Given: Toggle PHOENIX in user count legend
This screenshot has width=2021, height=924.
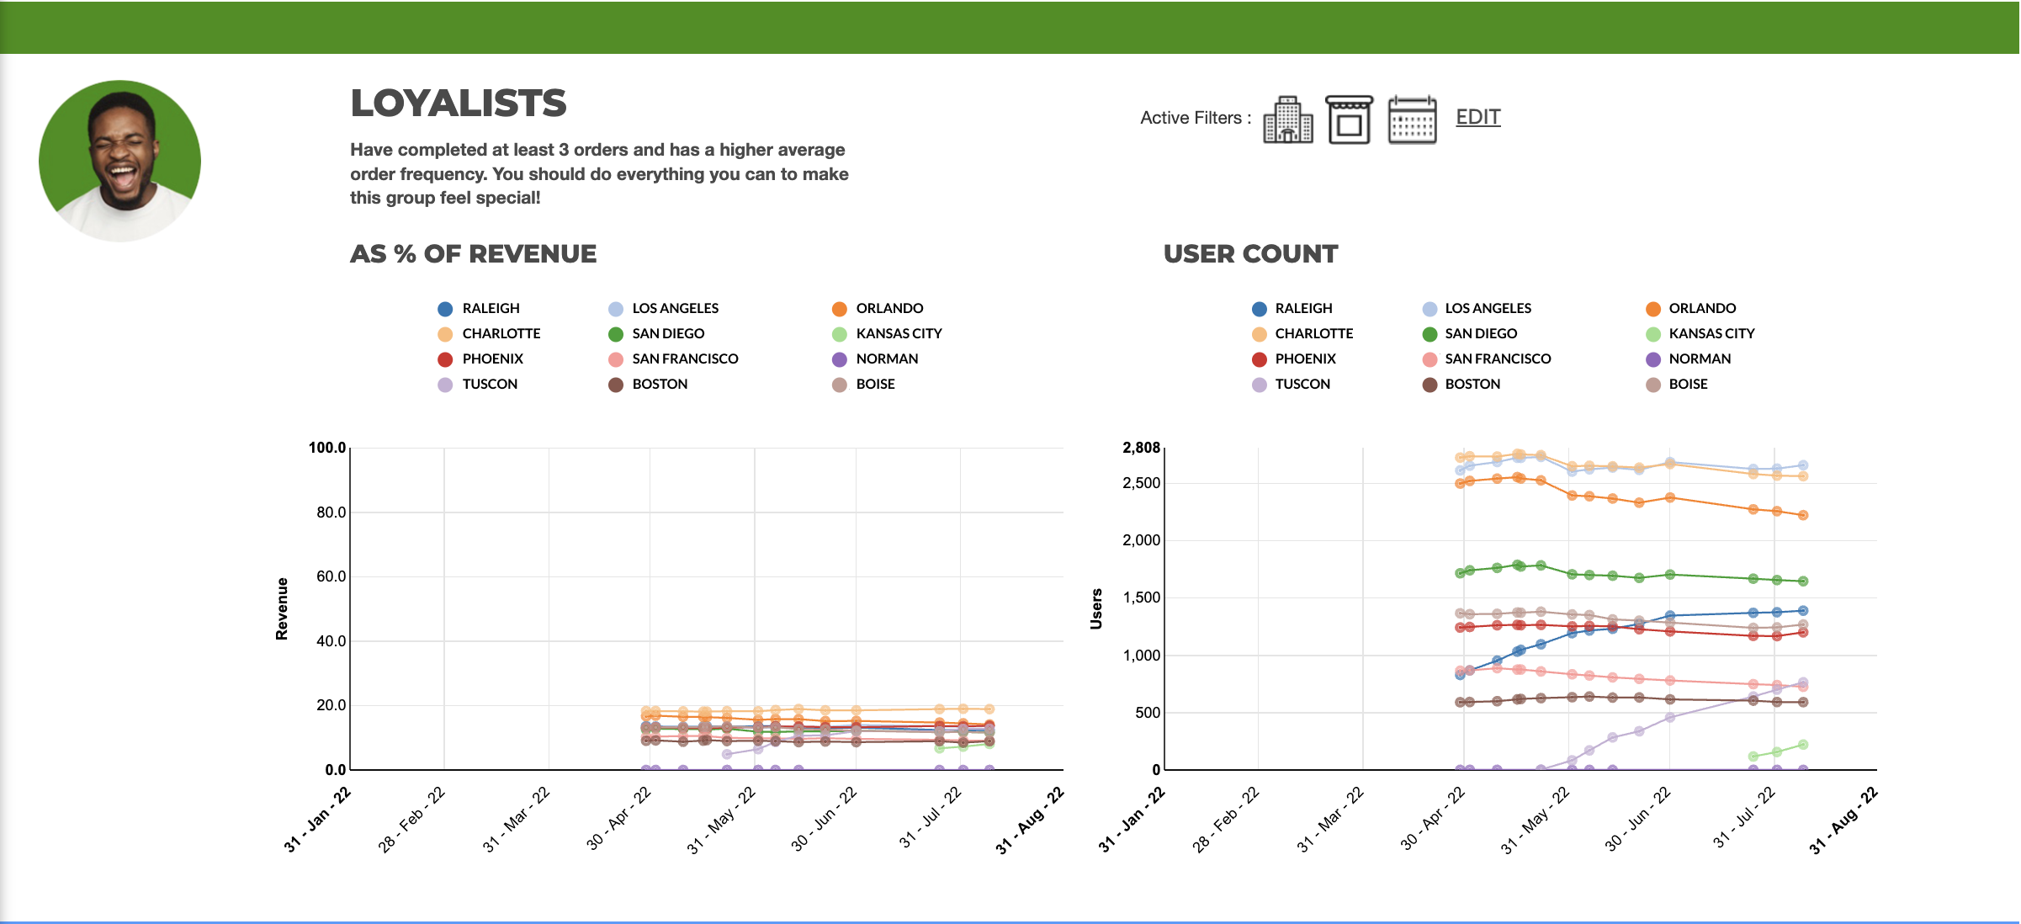Looking at the screenshot, I should (x=1305, y=359).
